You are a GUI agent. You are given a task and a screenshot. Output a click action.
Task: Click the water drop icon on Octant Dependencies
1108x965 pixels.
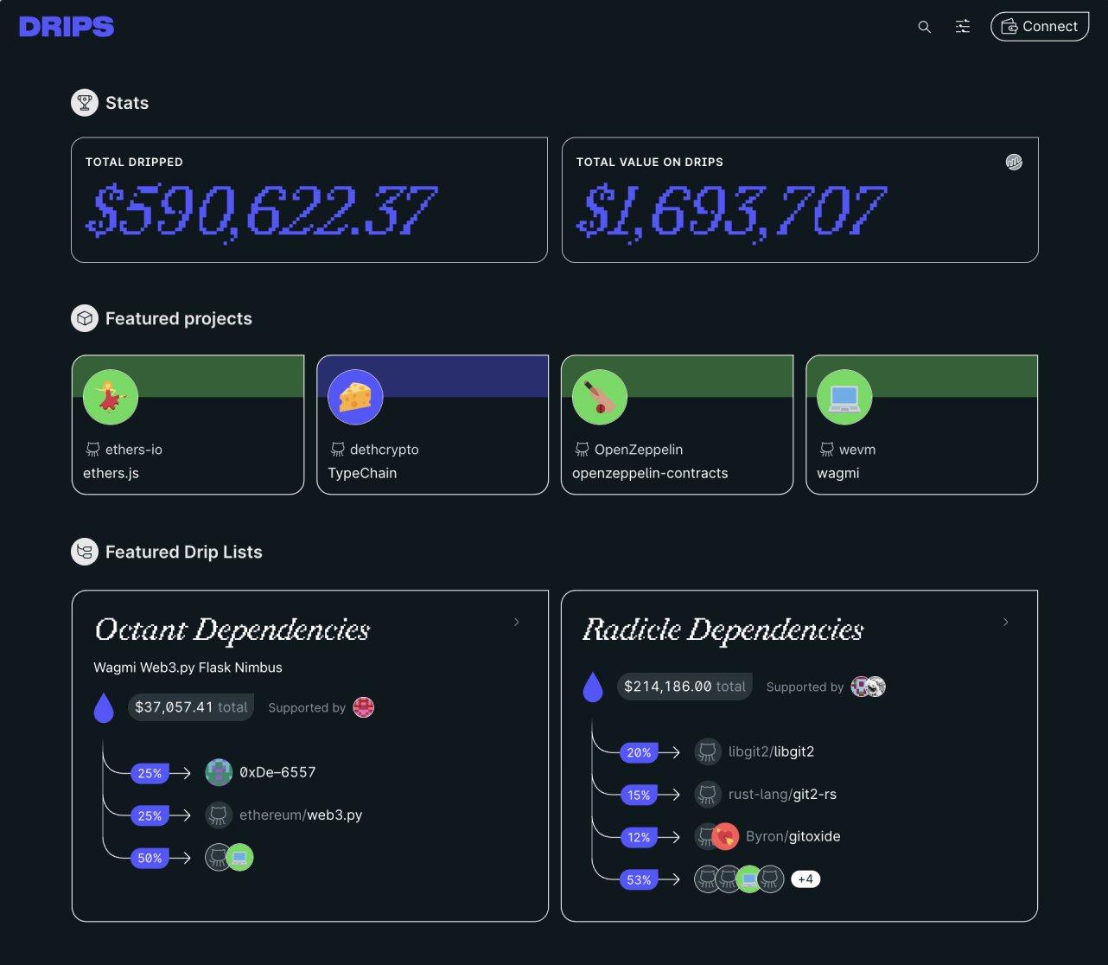(104, 706)
